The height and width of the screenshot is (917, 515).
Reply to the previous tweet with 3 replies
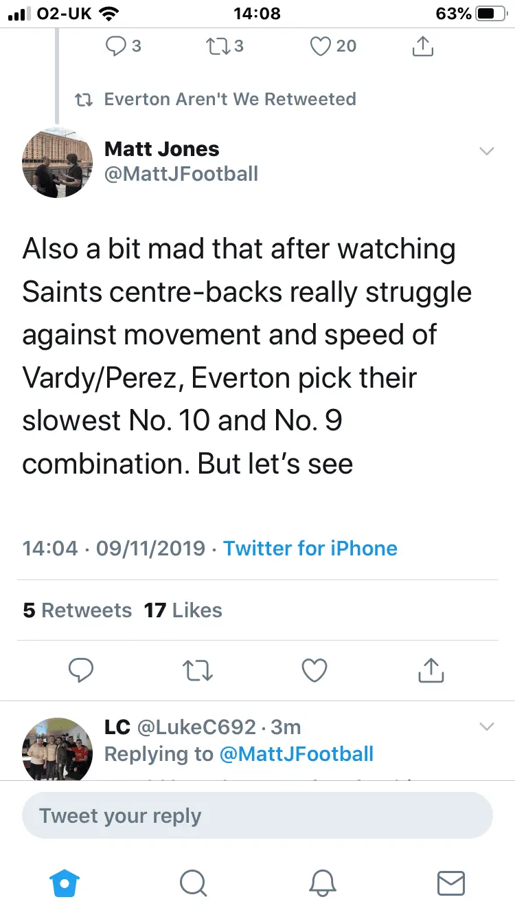114,46
